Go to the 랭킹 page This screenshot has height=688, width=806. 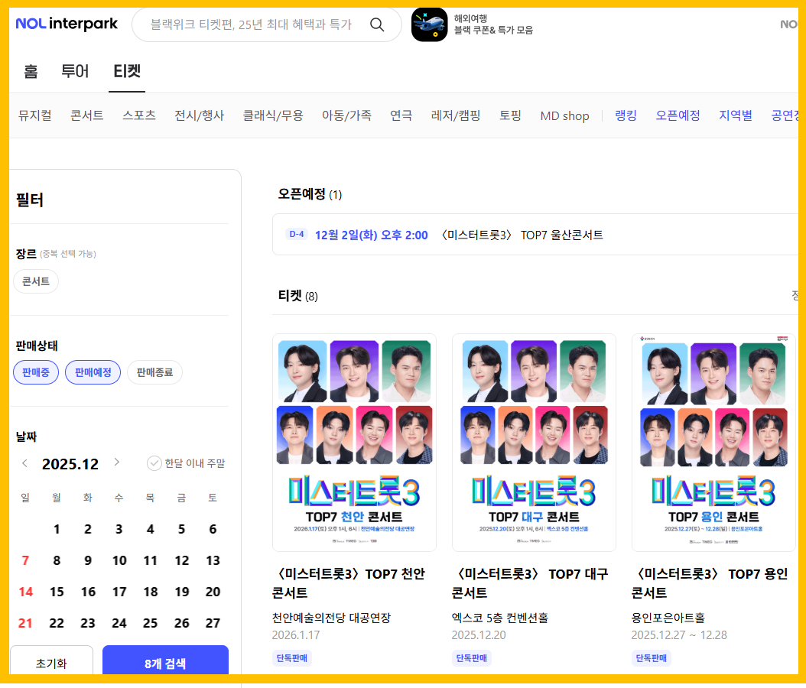(x=626, y=115)
